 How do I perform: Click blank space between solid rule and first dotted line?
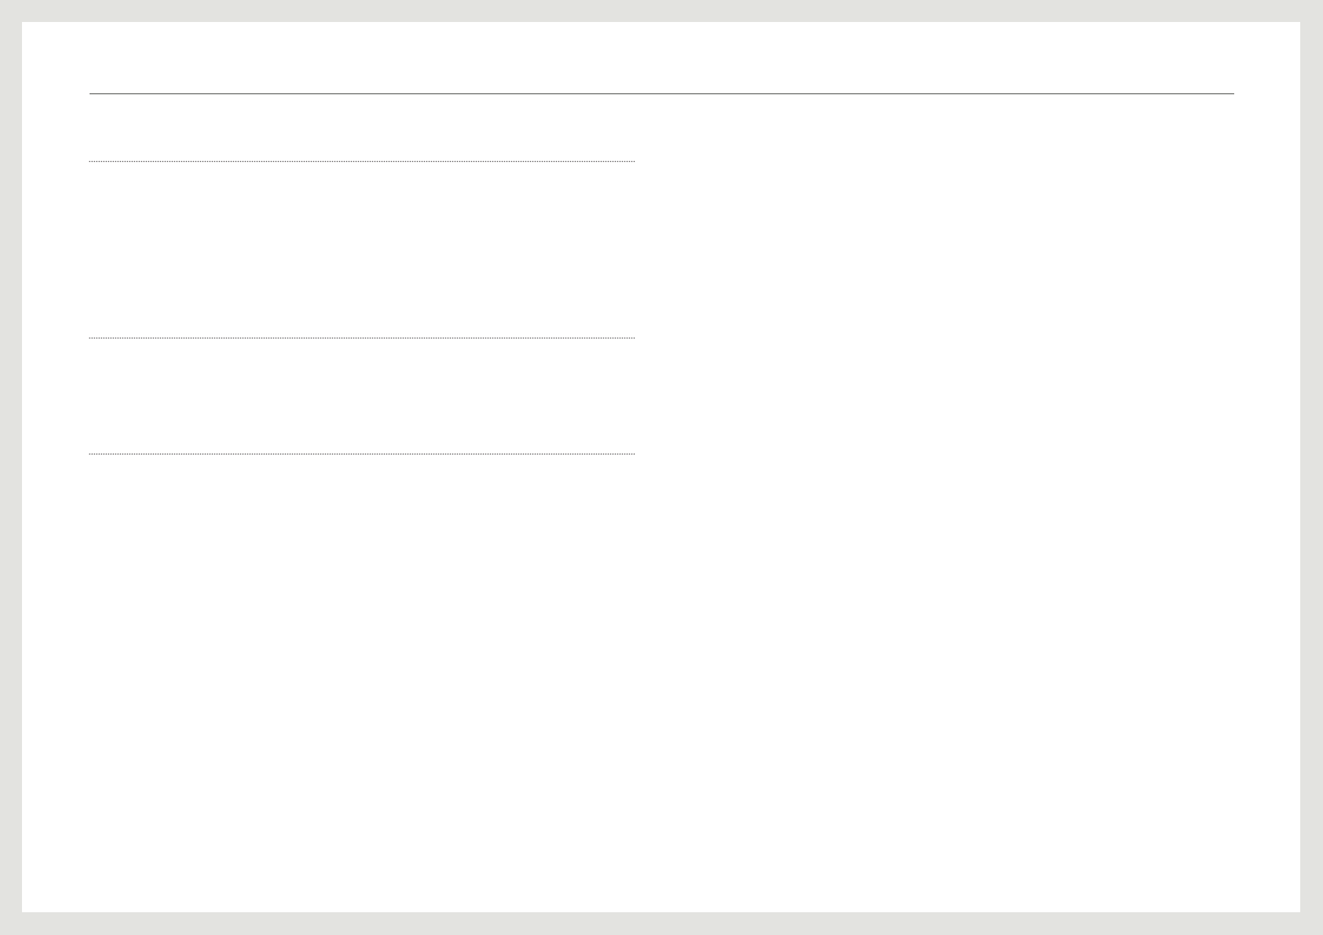coord(361,127)
